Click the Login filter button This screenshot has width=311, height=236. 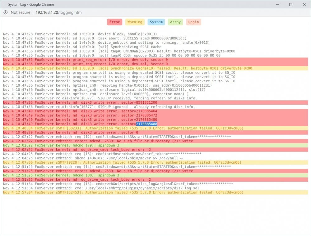pos(193,22)
